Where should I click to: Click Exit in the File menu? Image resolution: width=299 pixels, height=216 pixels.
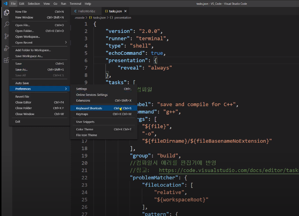[x=40, y=121]
